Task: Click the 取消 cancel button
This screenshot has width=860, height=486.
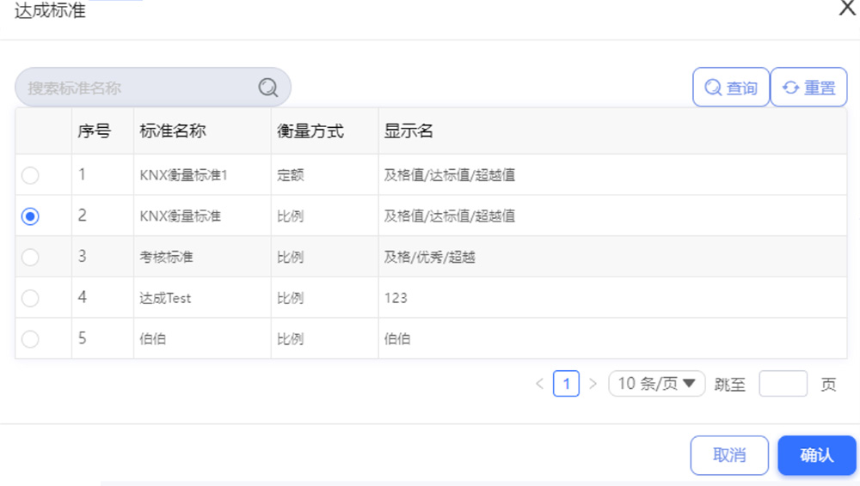Action: 729,455
